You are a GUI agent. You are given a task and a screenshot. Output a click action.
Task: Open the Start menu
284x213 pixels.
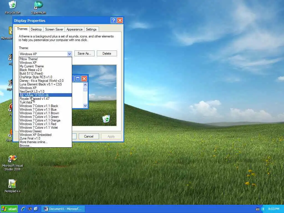[x=9, y=209]
